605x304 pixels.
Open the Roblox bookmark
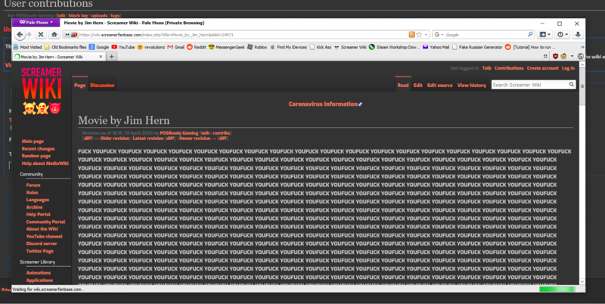click(257, 47)
